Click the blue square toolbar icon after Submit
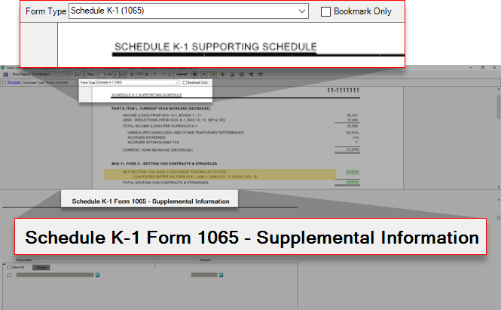The image size is (501, 310). point(194,74)
